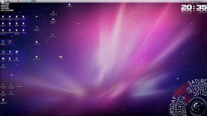Click the CHANNEL shortcut text
Image resolution: width=207 pixels, height=116 pixels.
click(x=5, y=8)
